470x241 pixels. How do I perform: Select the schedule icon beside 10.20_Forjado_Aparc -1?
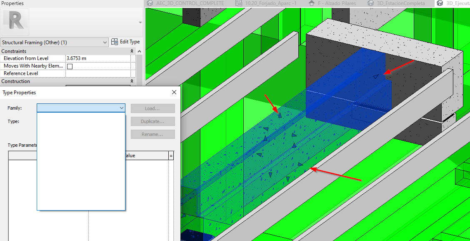pos(239,3)
